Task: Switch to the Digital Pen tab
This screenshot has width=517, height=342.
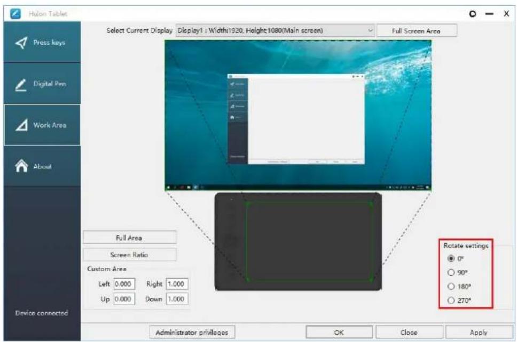Action: pyautogui.click(x=42, y=84)
